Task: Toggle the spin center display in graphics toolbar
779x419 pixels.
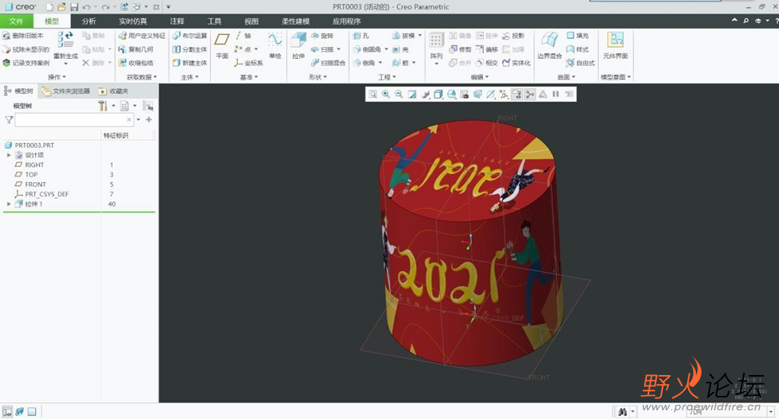Action: pyautogui.click(x=529, y=95)
